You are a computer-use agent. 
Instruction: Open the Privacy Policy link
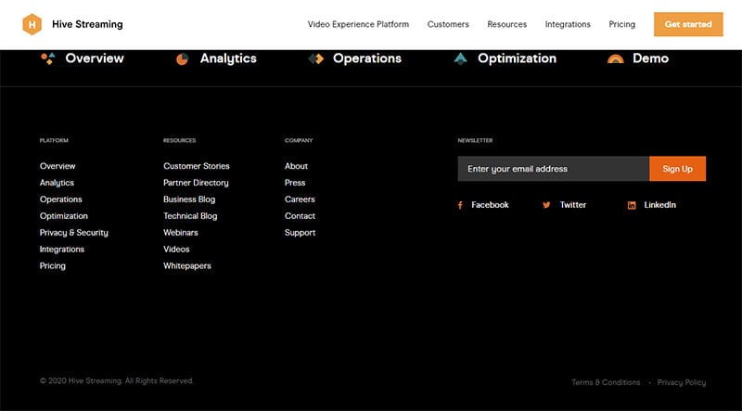click(682, 382)
